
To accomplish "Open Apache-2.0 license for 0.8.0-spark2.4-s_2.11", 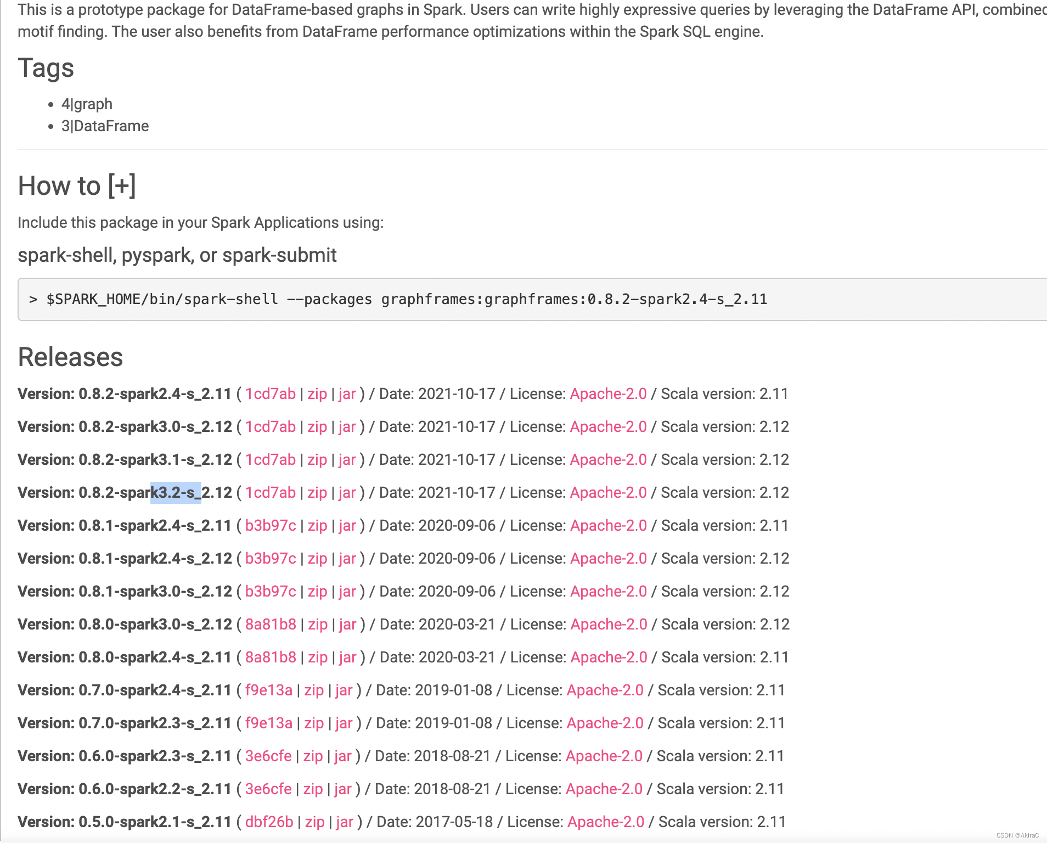I will click(610, 657).
